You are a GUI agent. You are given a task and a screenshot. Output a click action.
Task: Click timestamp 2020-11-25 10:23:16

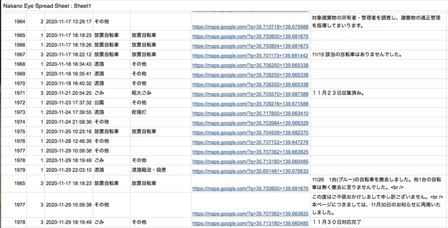tap(68, 132)
